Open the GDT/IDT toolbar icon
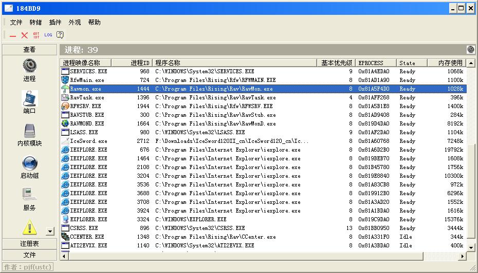Screen dimensions: 478x273 click(x=36, y=35)
